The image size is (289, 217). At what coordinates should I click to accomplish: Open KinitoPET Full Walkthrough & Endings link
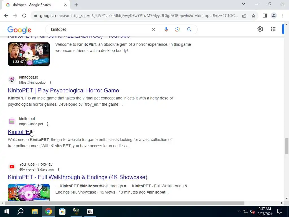[78, 177]
